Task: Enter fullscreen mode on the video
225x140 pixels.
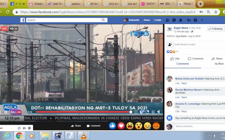Action: [x=153, y=112]
